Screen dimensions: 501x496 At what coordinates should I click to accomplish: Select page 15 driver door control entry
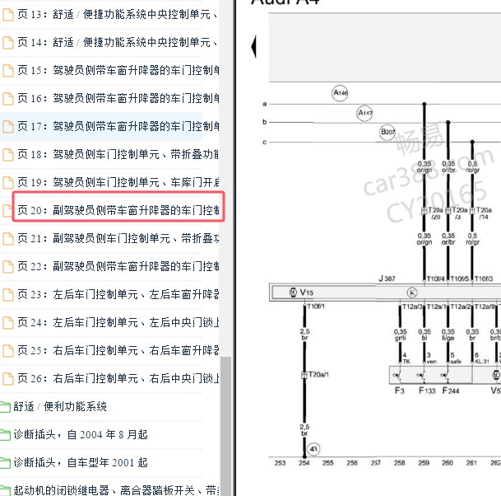point(118,70)
